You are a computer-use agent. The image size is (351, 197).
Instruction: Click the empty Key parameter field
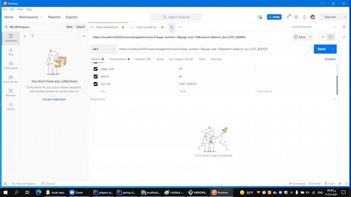(x=138, y=91)
